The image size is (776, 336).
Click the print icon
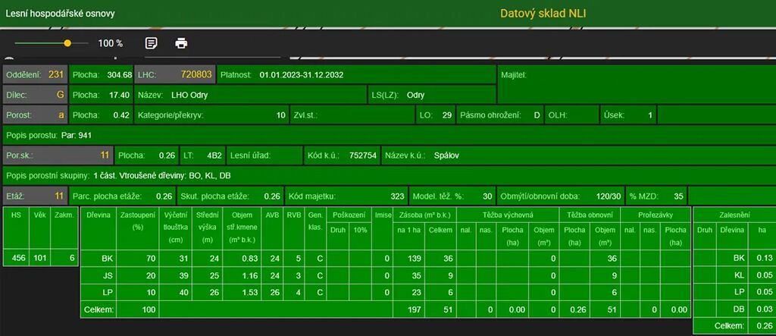tap(181, 43)
